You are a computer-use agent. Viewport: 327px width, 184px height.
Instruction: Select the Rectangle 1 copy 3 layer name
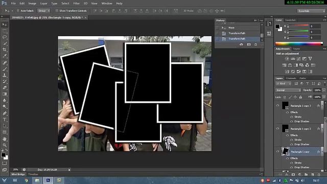pos(301,106)
